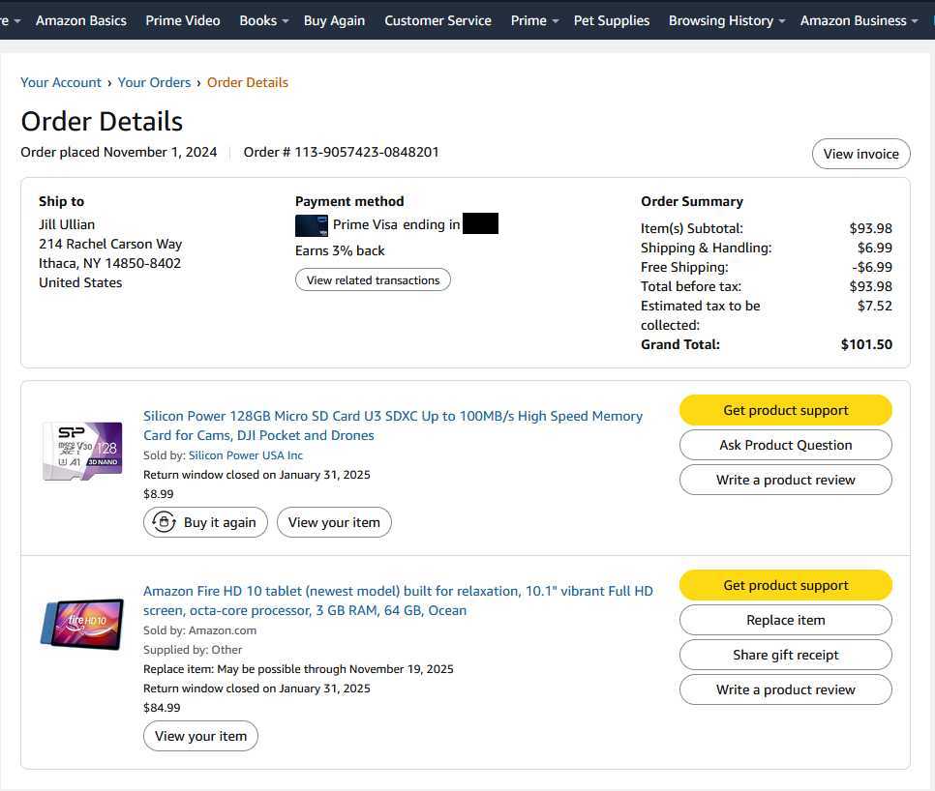Open Pet Supplies navigation item

click(x=612, y=20)
